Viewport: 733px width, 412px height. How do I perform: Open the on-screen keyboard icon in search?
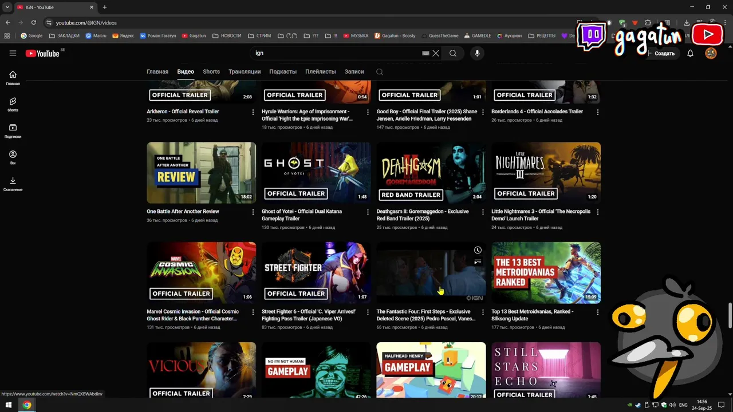tap(425, 53)
